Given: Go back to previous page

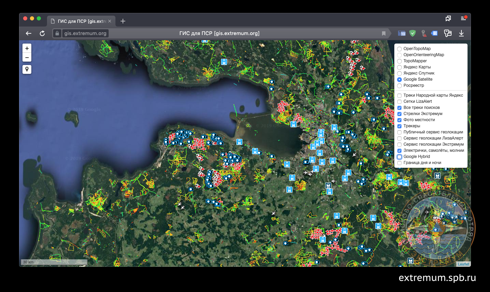Looking at the screenshot, I should tap(29, 33).
